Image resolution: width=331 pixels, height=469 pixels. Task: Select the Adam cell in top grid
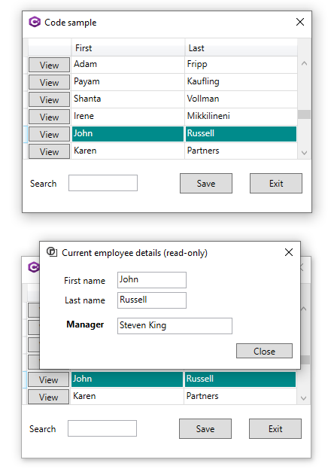coord(128,65)
